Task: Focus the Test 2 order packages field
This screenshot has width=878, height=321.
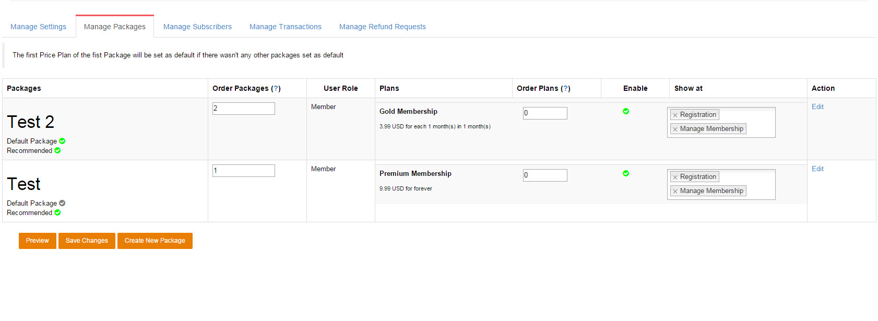Action: click(x=243, y=109)
